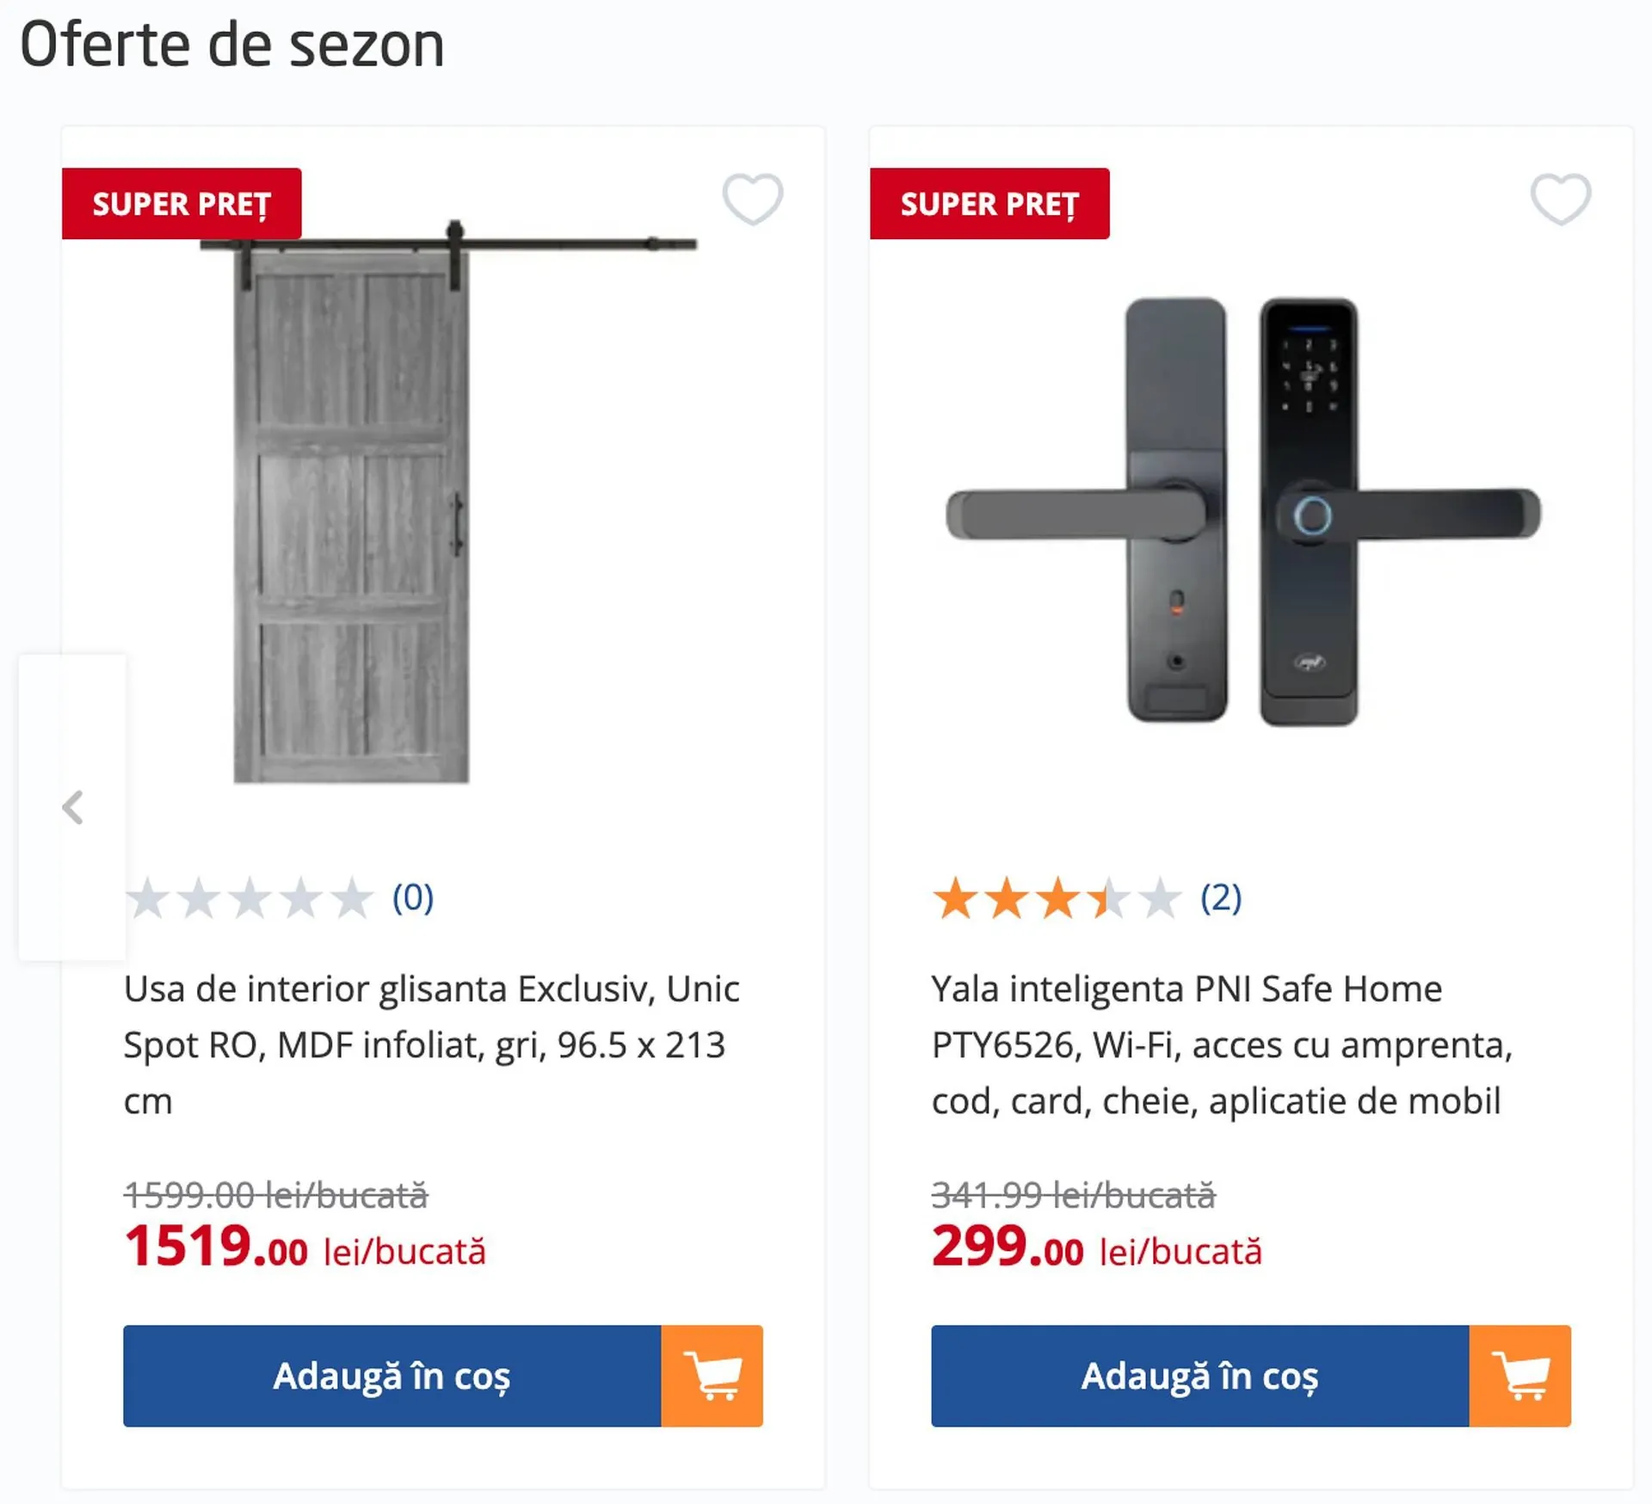The height and width of the screenshot is (1504, 1652).
Task: Click SUPER PREȚ badge on sliding door
Action: [182, 204]
